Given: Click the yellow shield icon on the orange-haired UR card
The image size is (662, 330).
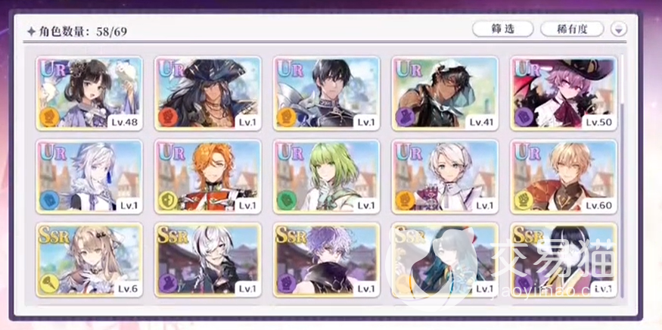Looking at the screenshot, I should (x=168, y=201).
